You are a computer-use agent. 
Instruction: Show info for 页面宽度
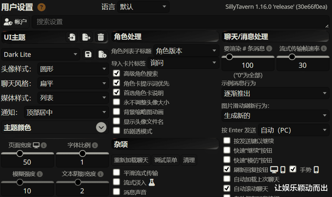coord(44,145)
